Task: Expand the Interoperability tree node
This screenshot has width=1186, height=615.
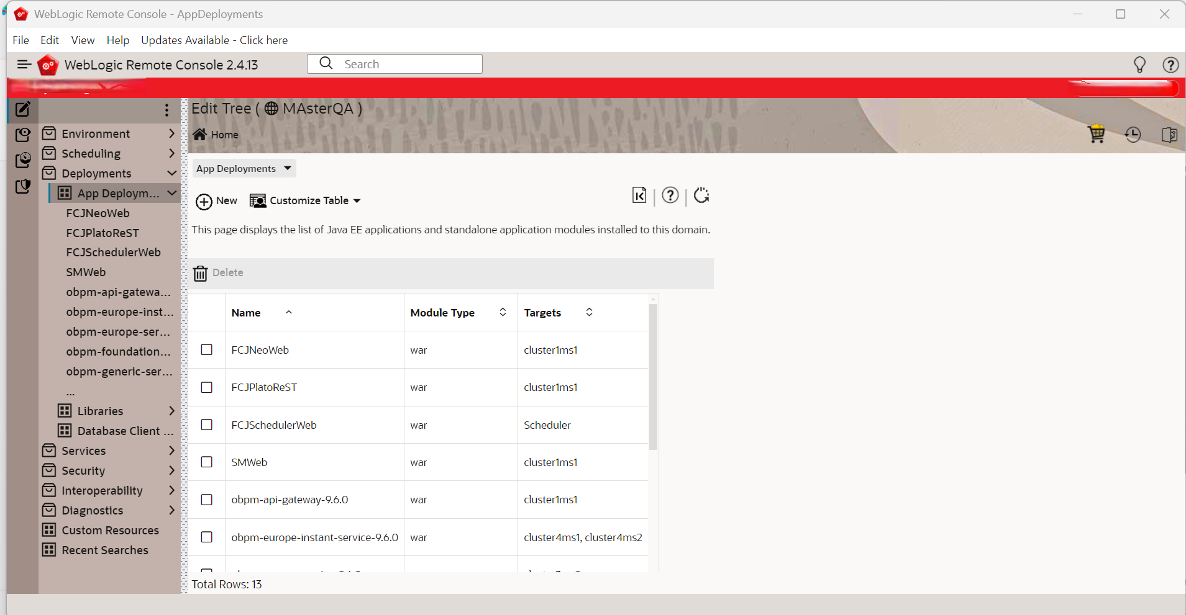Action: click(x=172, y=490)
